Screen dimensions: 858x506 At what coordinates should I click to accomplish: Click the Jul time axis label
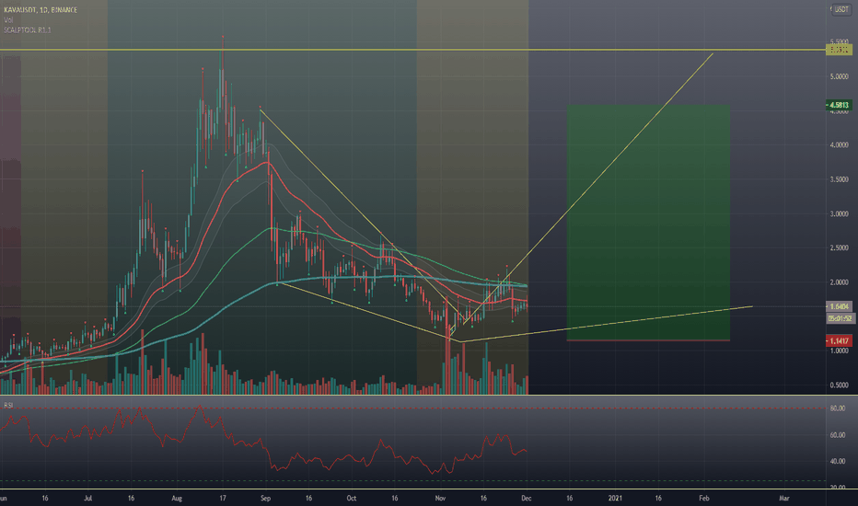[87, 499]
